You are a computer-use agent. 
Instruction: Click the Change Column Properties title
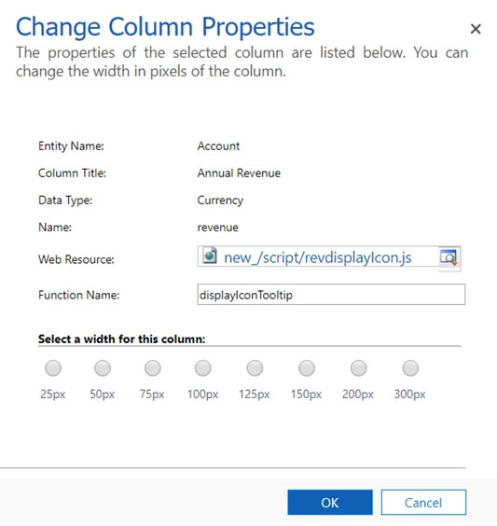(x=165, y=27)
